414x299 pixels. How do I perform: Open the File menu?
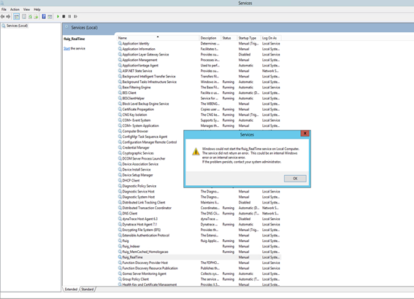4,9
